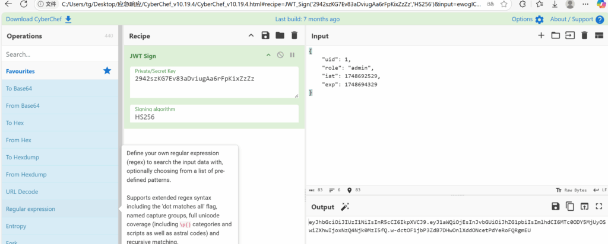Select From Hex operation
608x244 pixels.
click(60, 140)
